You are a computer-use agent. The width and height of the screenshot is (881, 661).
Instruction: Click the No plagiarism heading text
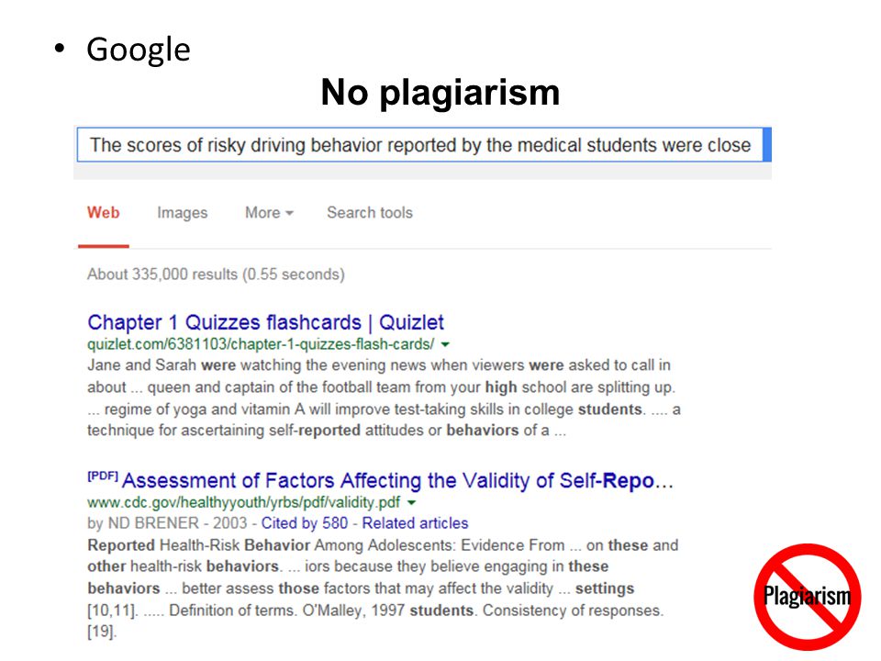pos(440,92)
